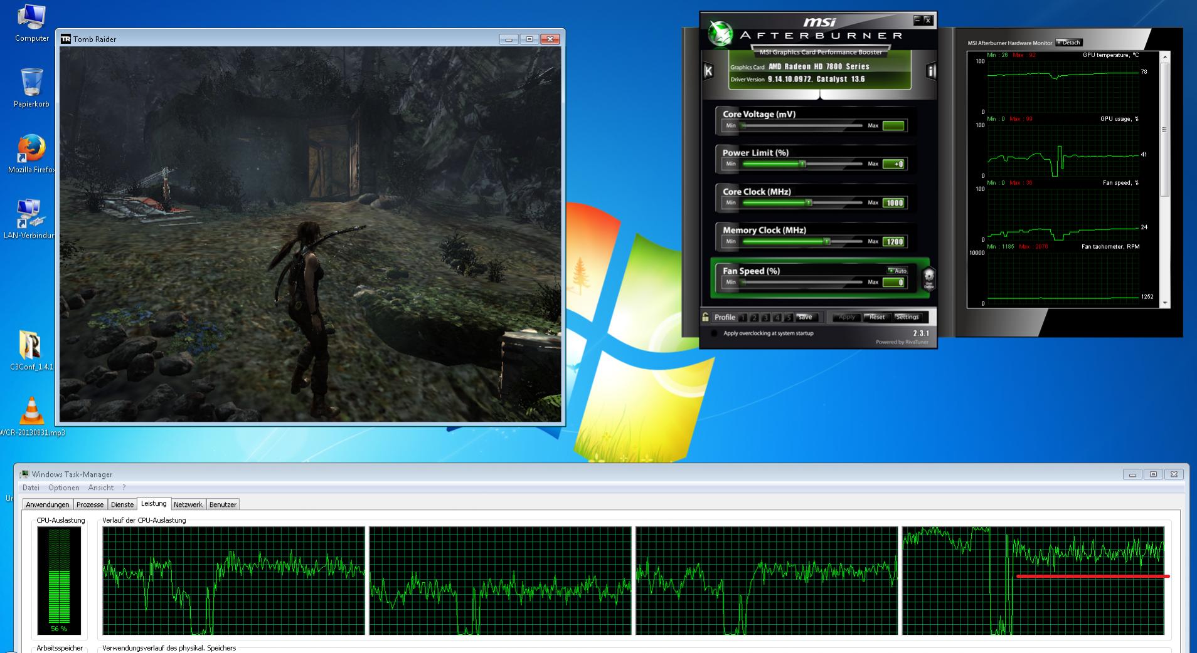Screen dimensions: 1197x653
Task: Click the AMD Radeon HD 7800 Series text
Action: pos(819,66)
